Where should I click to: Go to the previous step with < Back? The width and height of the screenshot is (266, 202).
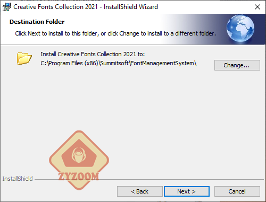pos(140,191)
